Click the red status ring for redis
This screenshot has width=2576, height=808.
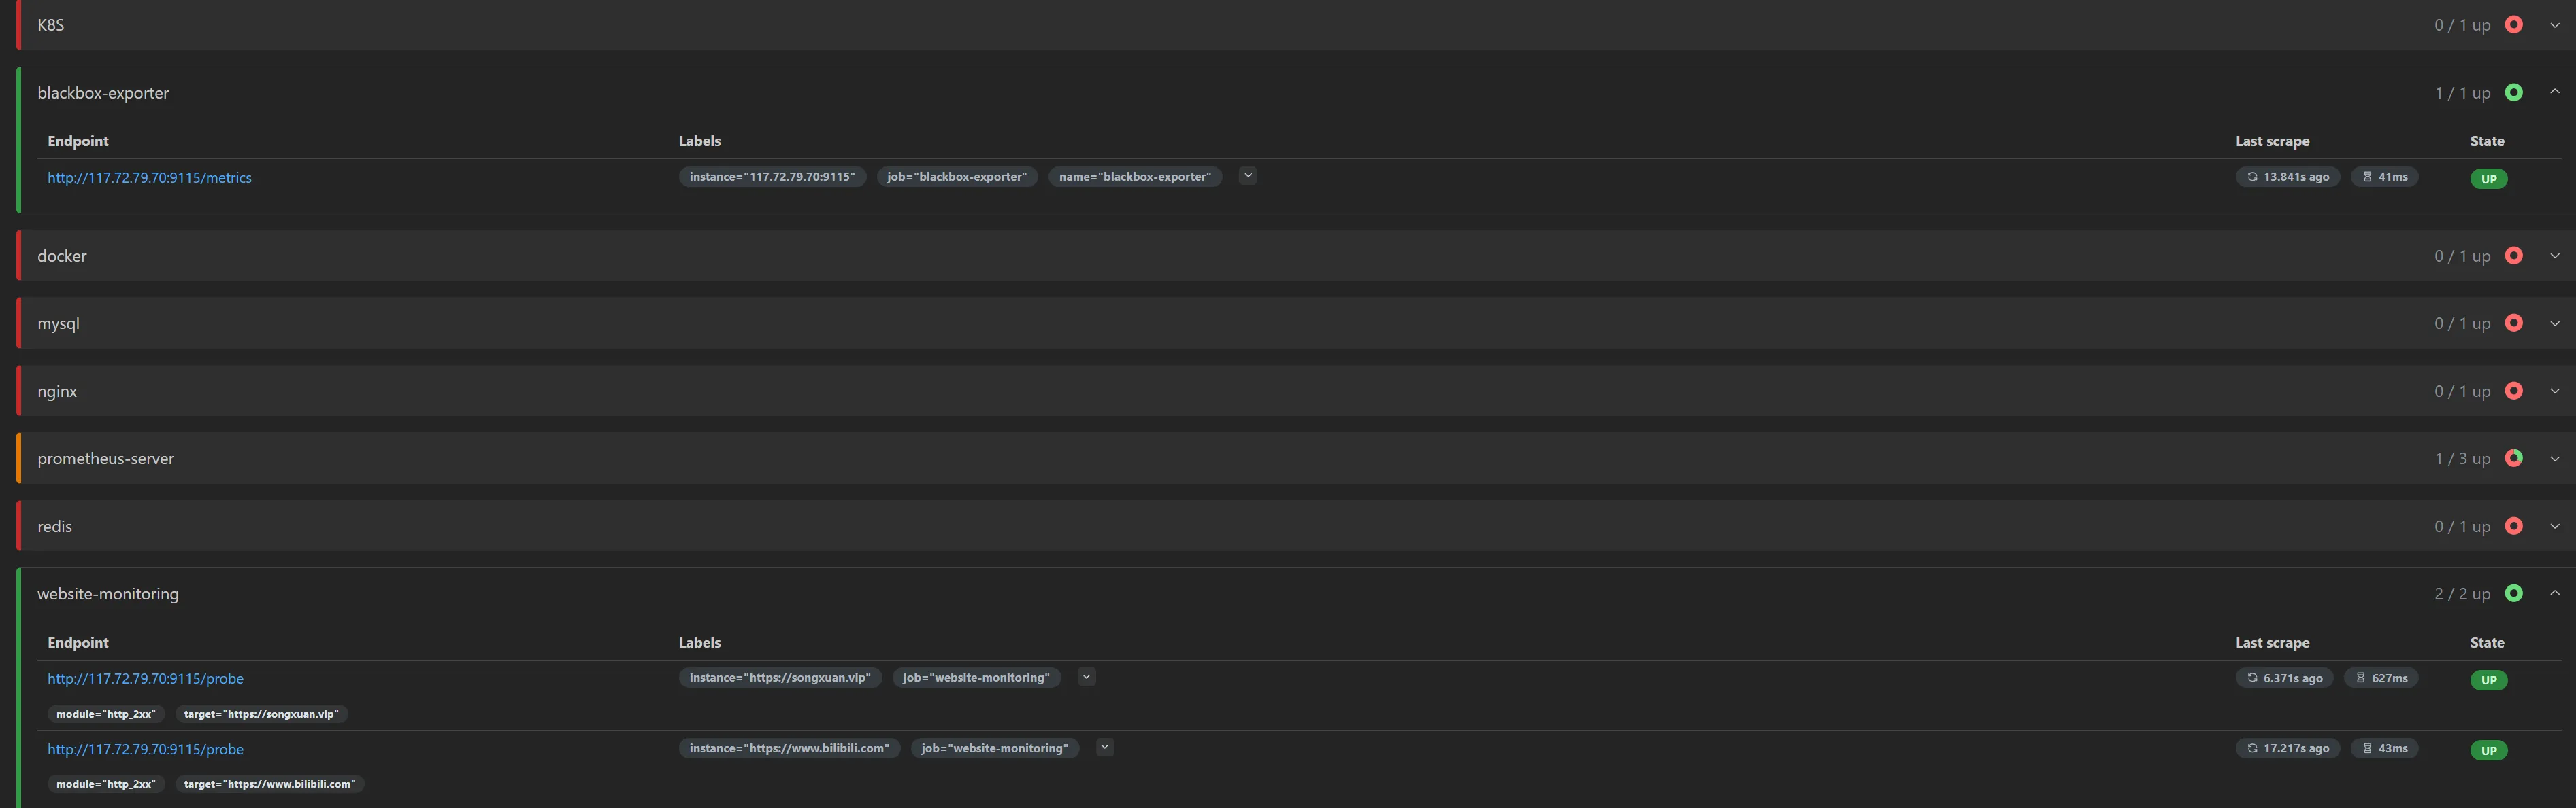[x=2513, y=527]
